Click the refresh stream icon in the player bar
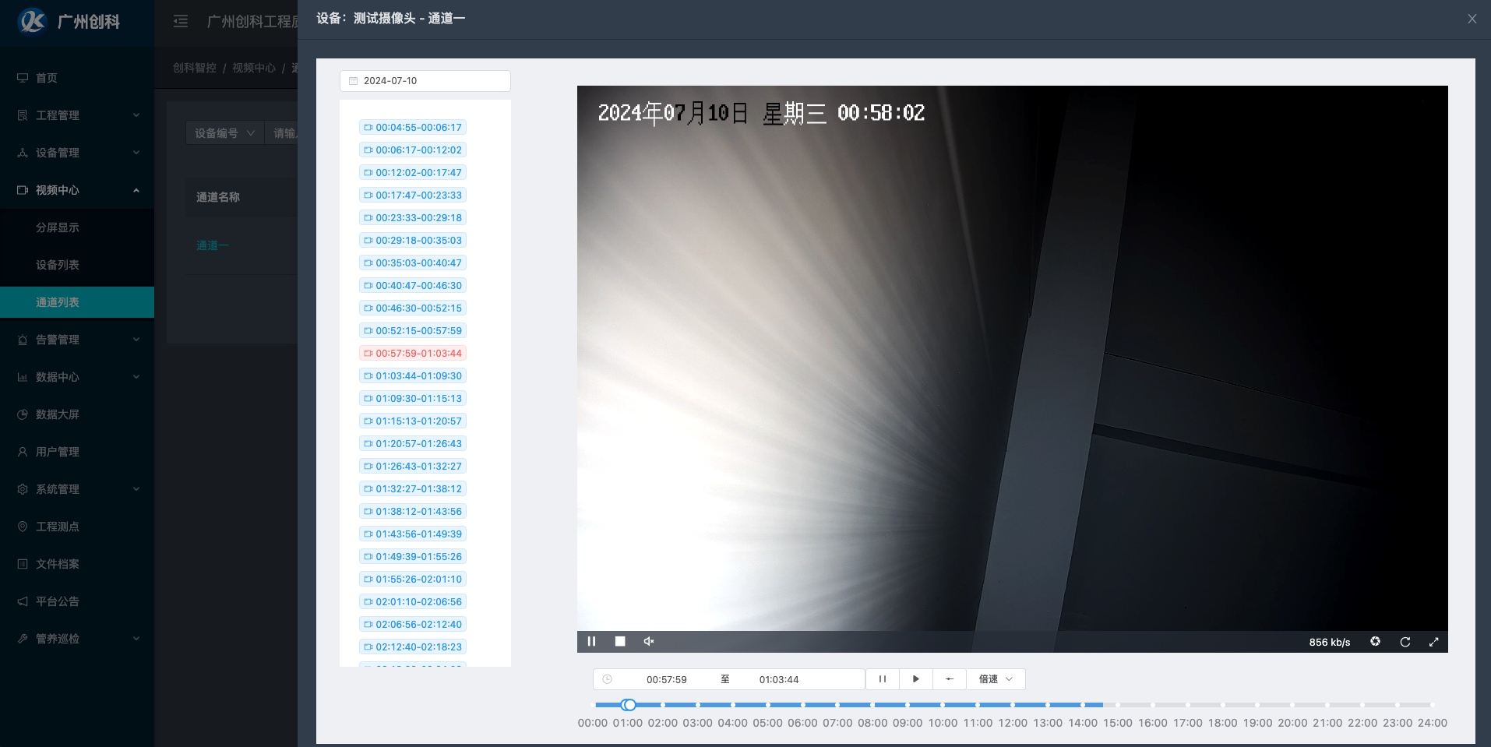1491x747 pixels. 1405,641
